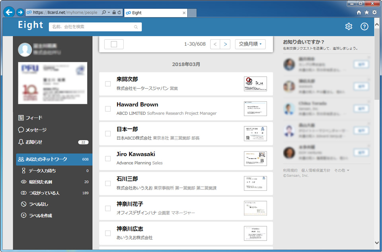Click the browser address bar URL

65,12
